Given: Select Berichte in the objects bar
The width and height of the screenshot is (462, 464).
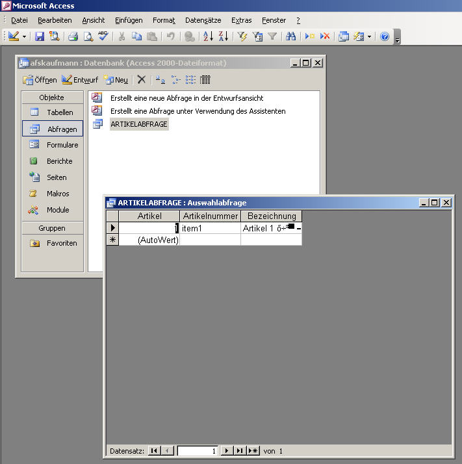Looking at the screenshot, I should pos(53,161).
